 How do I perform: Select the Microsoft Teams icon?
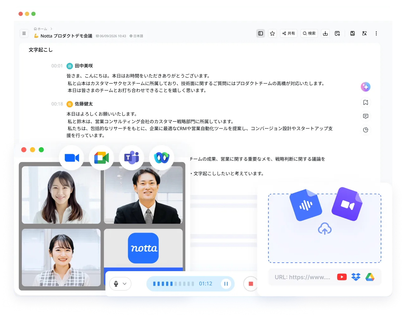coord(132,158)
